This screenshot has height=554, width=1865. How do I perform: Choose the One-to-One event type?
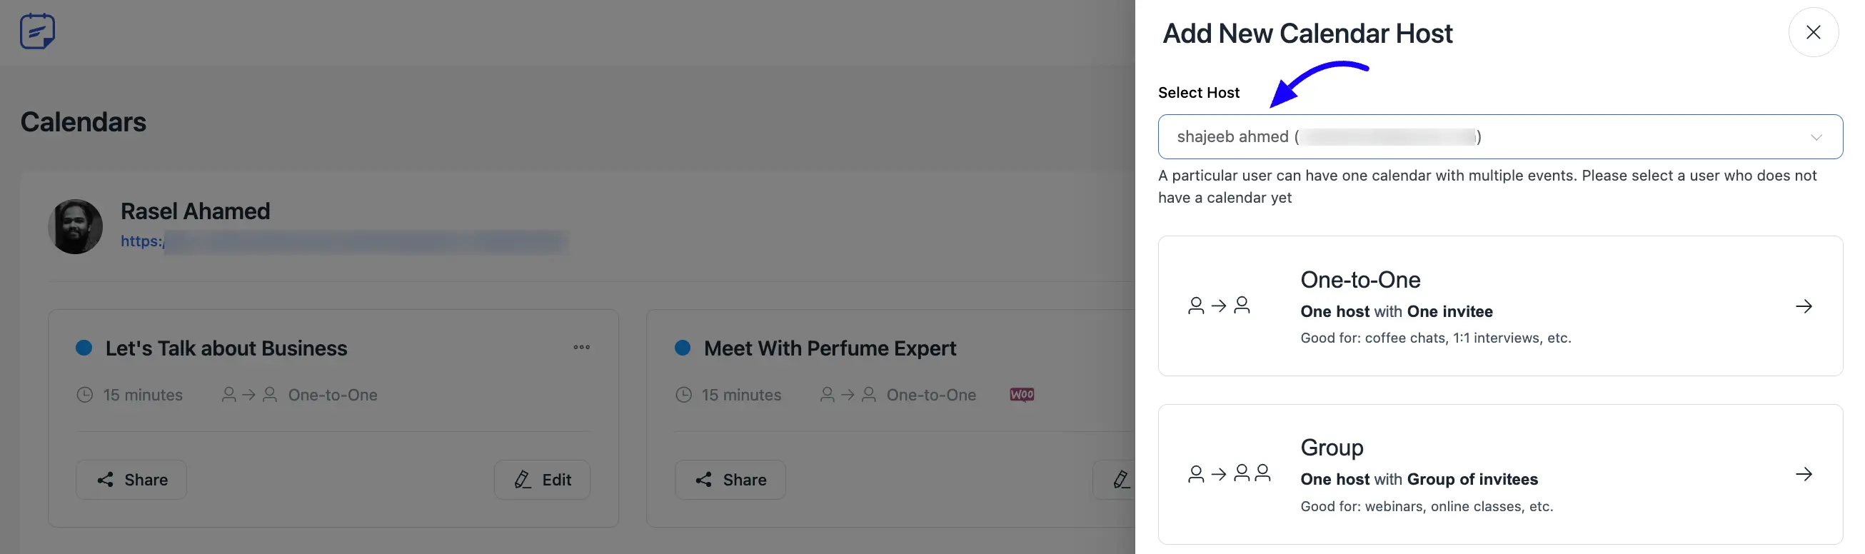click(1499, 306)
